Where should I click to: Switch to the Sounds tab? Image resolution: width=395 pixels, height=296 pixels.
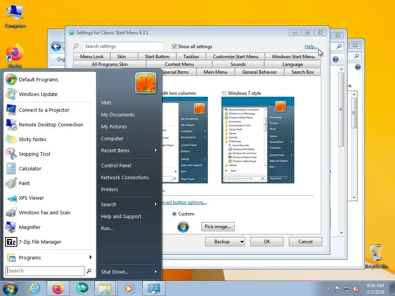238,64
